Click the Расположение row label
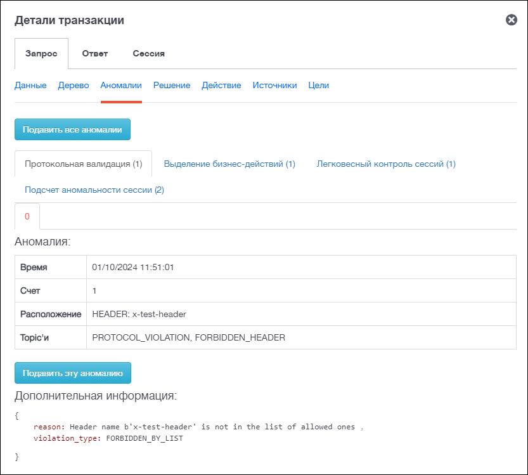Viewport: 528px width, 475px height. 51,314
